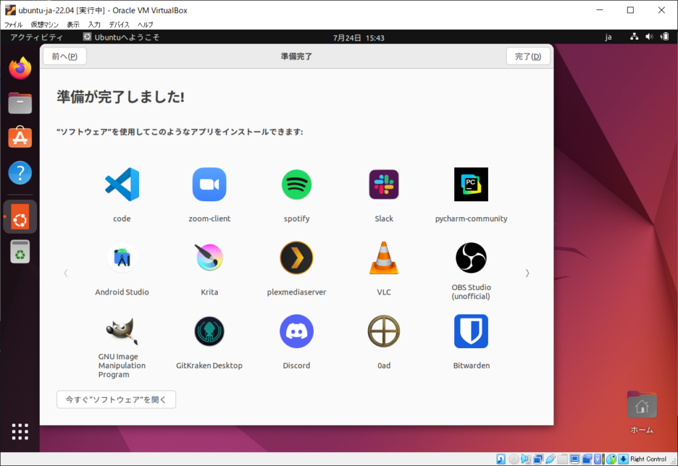This screenshot has height=466, width=678.
Task: Open the ファイル menu
Action: 13,24
